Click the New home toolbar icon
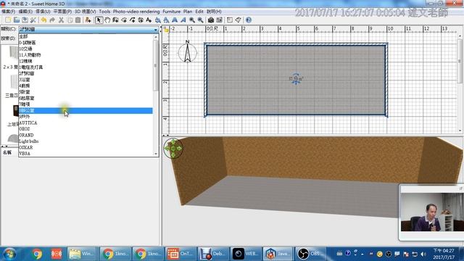The width and height of the screenshot is (464, 261). tap(8, 20)
